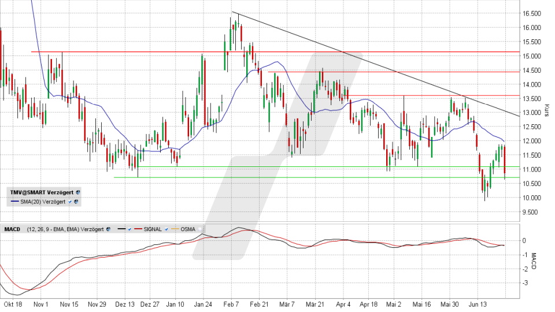Click the Nov 29 date axis label

point(97,304)
